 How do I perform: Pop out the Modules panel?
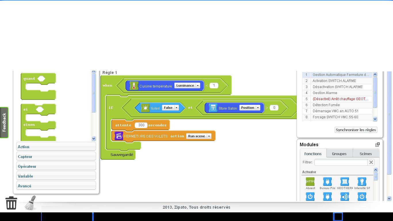[x=377, y=144]
